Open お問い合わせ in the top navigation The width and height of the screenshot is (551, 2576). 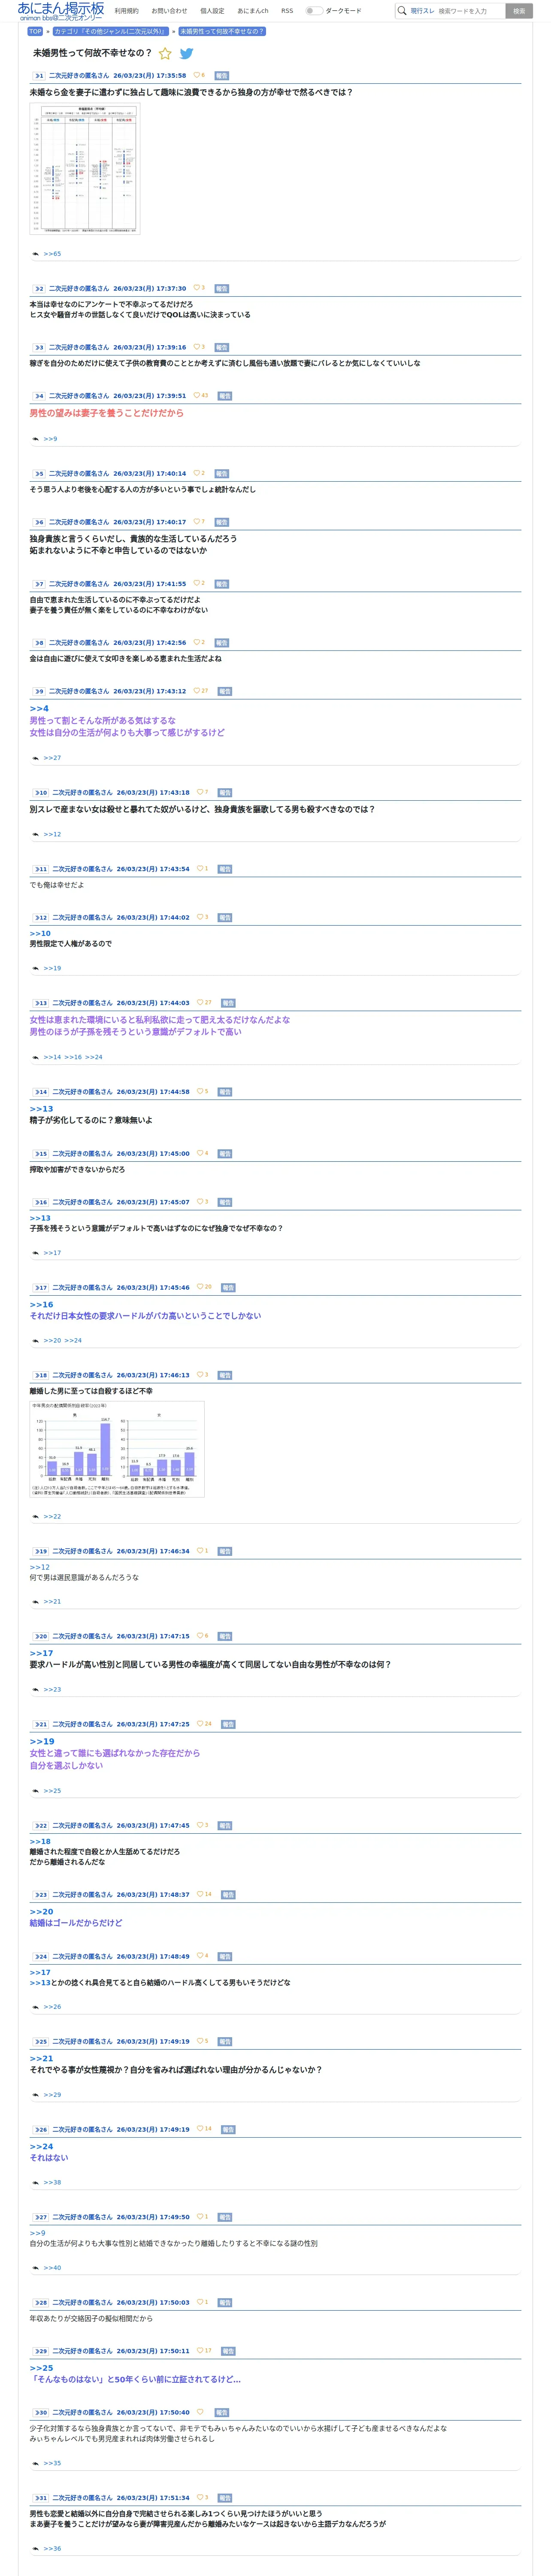coord(169,11)
